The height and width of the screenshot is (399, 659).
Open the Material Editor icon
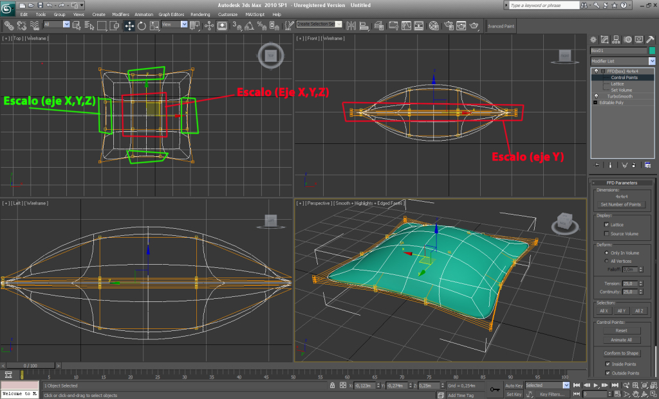[434, 26]
